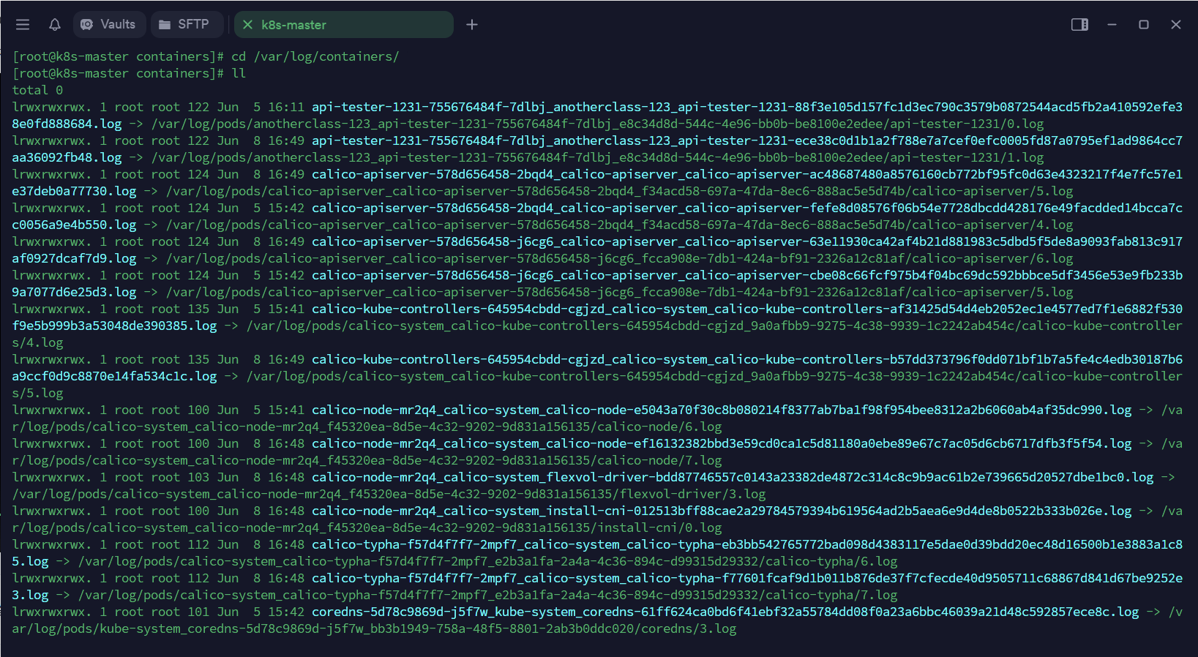1198x657 pixels.
Task: Add a new tab with the plus button
Action: [x=472, y=25]
